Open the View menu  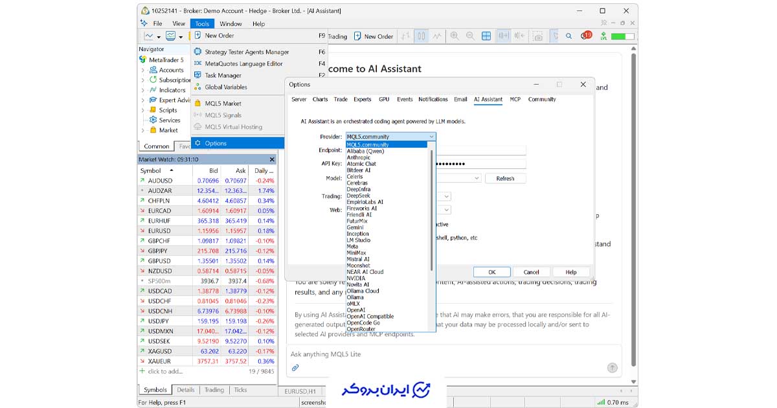coord(178,24)
